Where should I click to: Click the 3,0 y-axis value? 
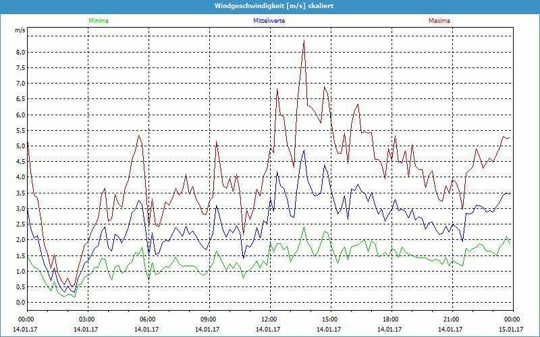tap(21, 208)
